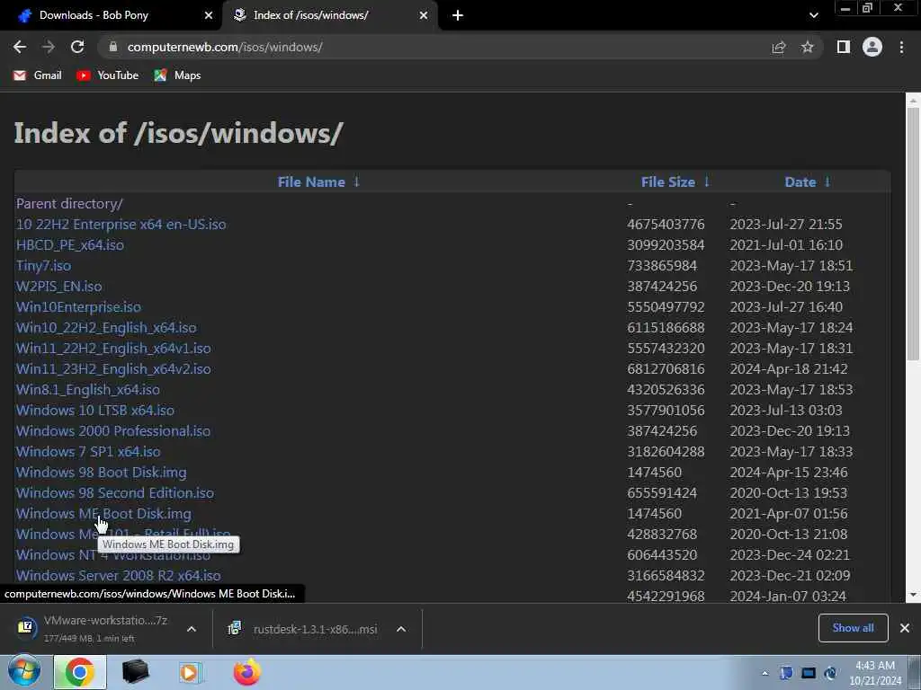This screenshot has width=921, height=690.
Task: Click the page vertical scrollbar
Action: coord(913,234)
